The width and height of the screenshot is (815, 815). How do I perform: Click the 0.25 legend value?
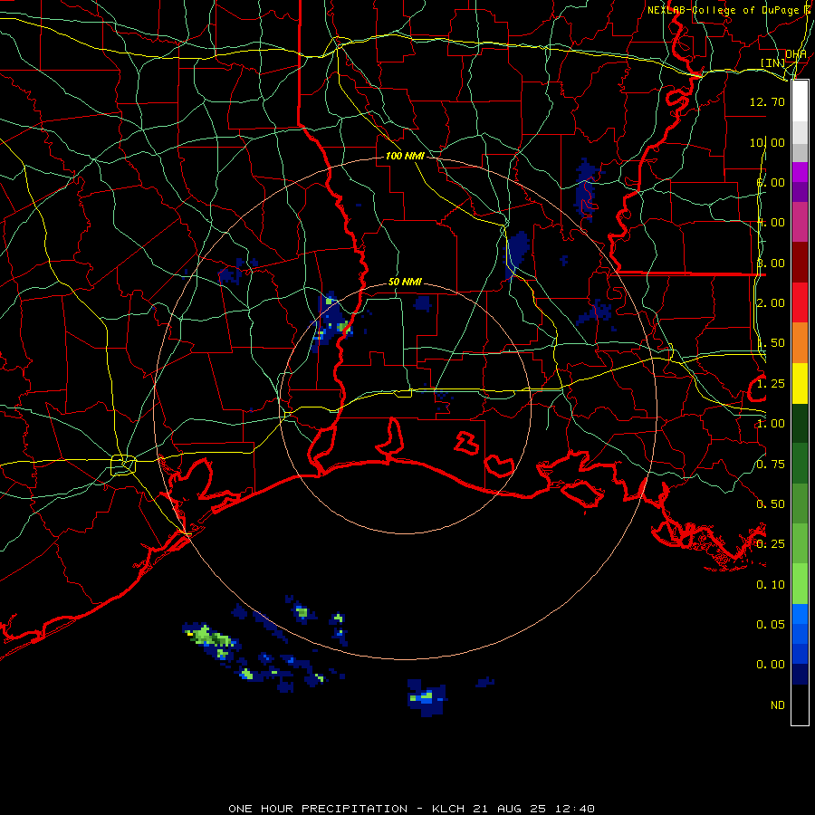pyautogui.click(x=771, y=544)
